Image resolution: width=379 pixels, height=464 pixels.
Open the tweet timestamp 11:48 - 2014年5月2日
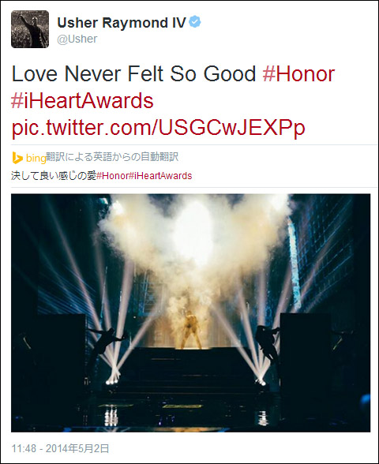point(60,448)
